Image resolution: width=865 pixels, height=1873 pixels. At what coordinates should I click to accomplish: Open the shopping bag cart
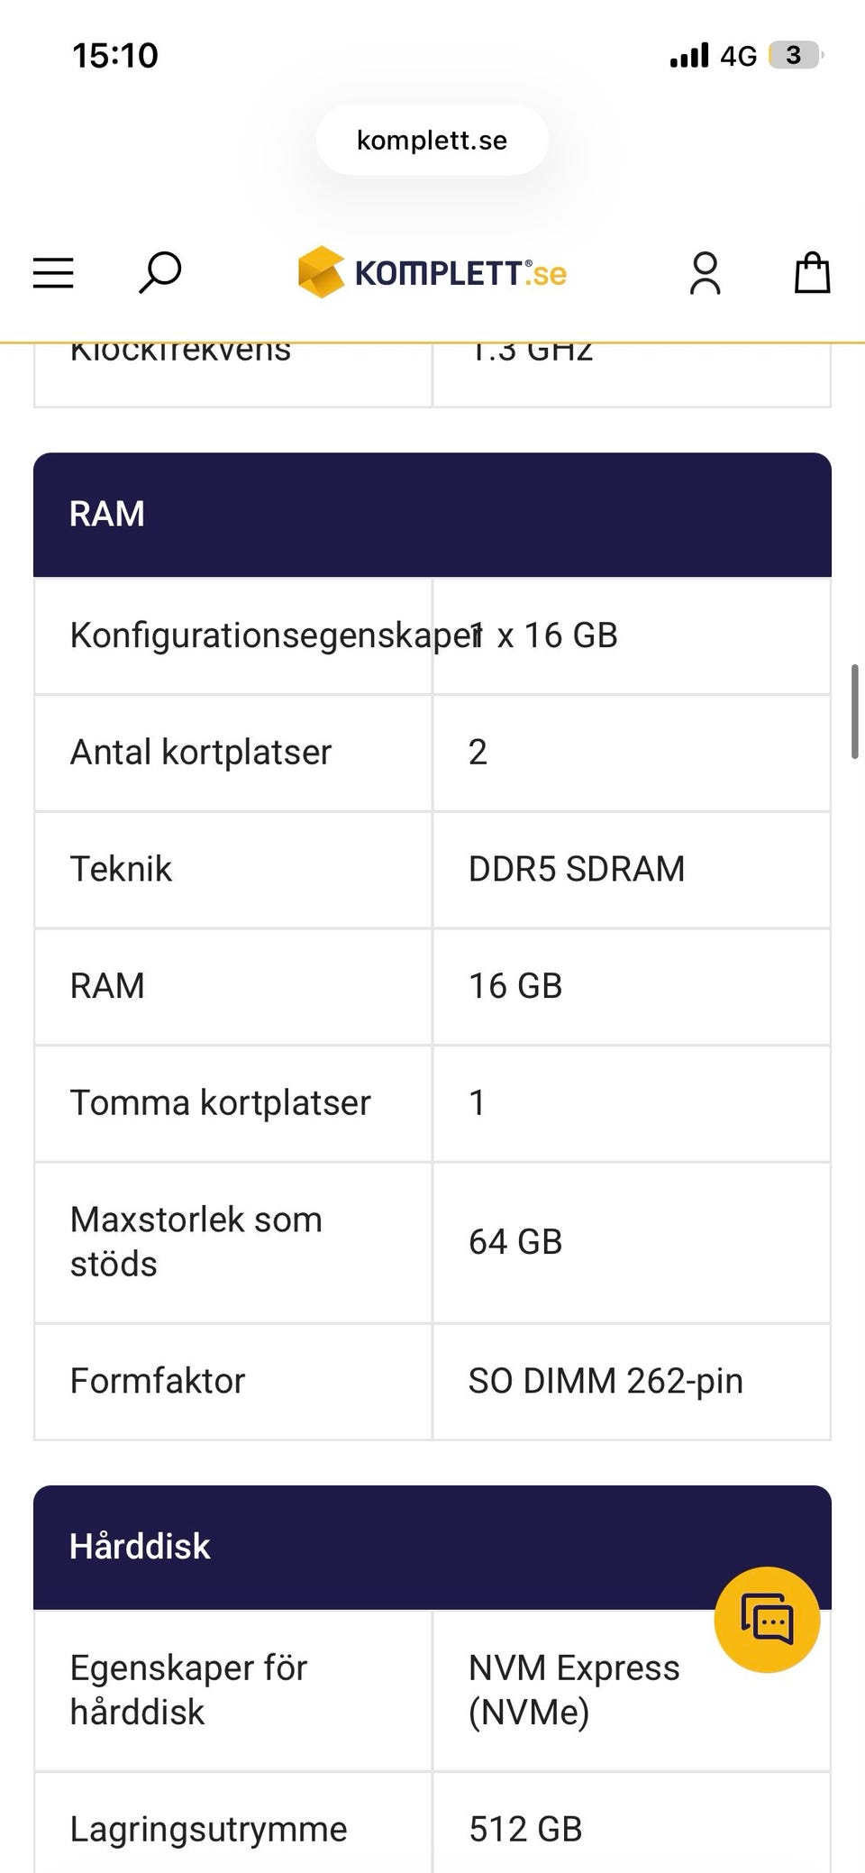[812, 272]
